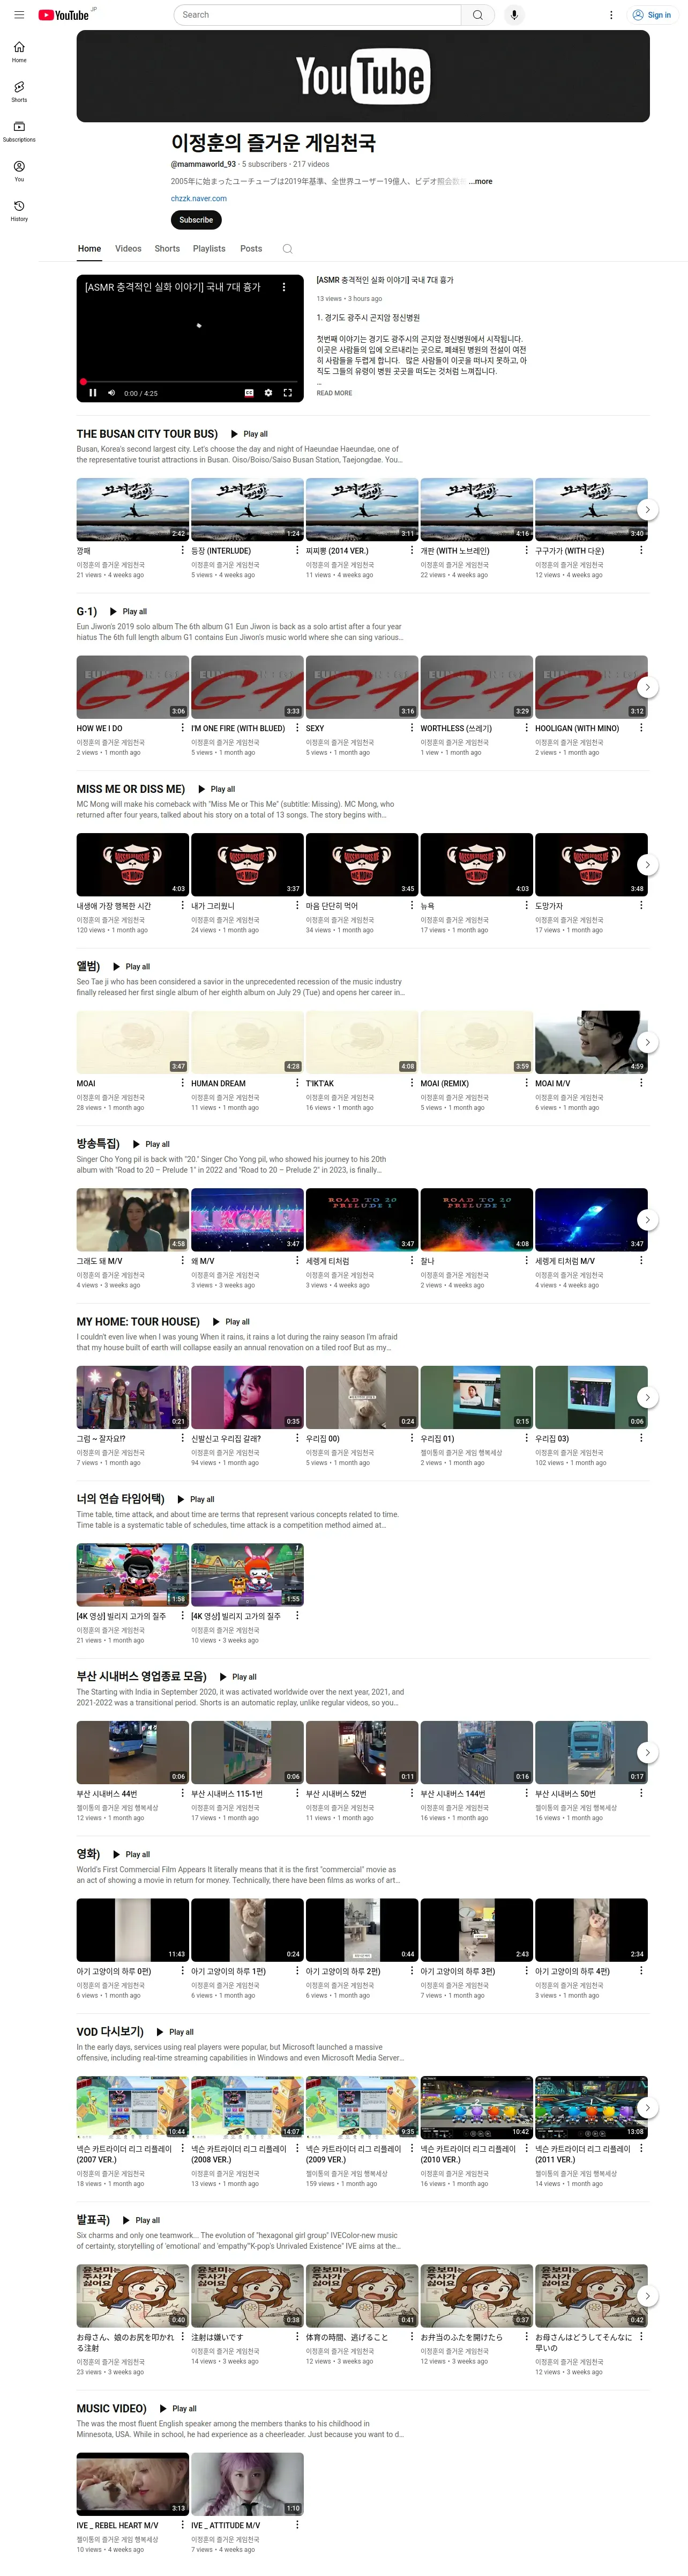Open You in the left sidebar
688x2576 pixels.
(x=19, y=171)
